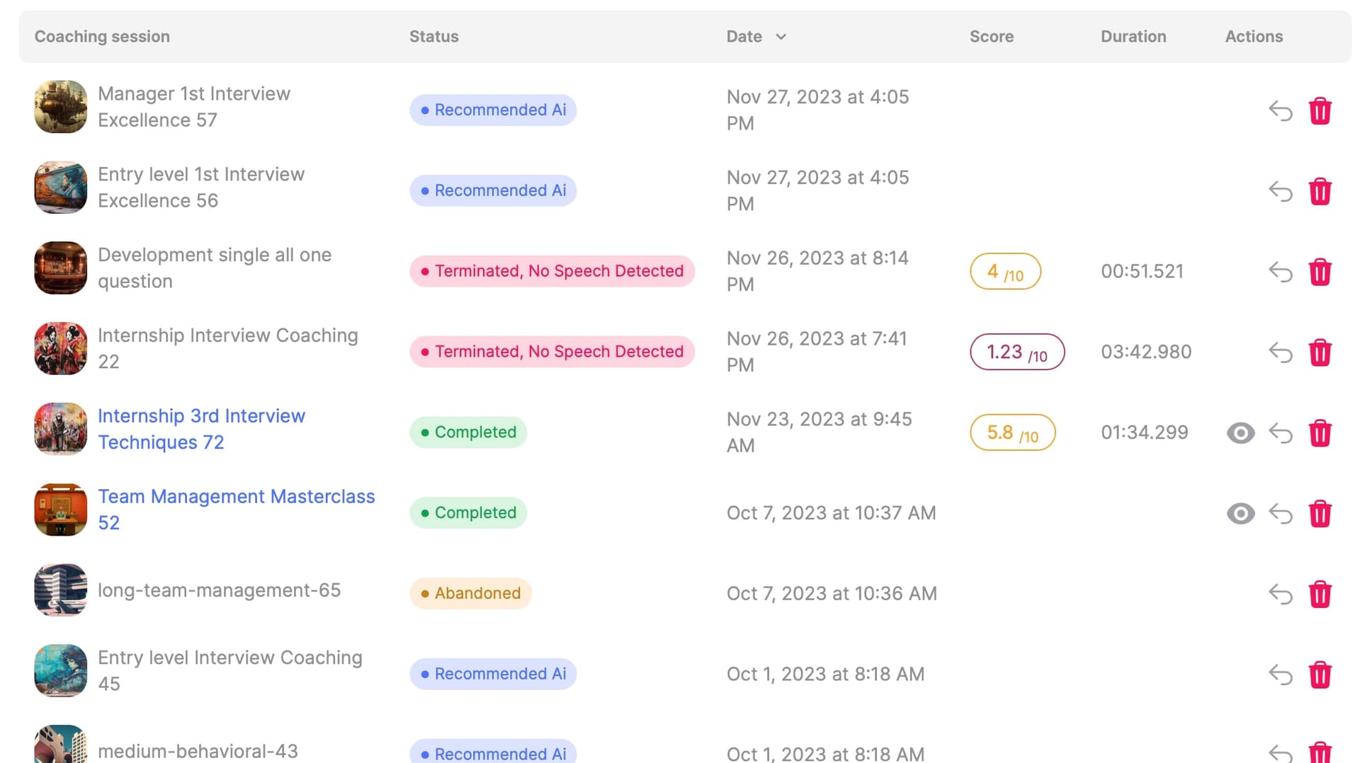Retry the Entry level Interview Coaching 45 session
This screenshot has width=1360, height=763.
click(1280, 675)
